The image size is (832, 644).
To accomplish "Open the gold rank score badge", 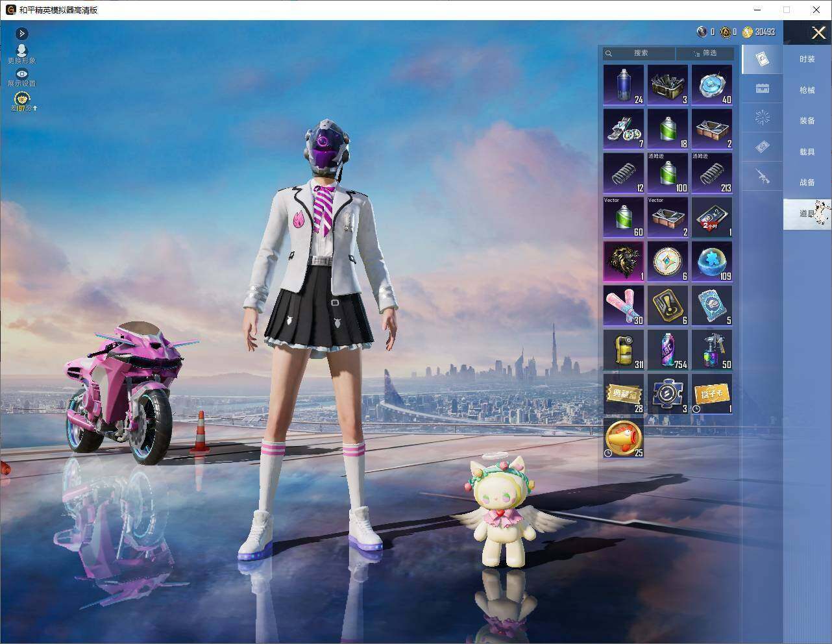I will [x=23, y=102].
